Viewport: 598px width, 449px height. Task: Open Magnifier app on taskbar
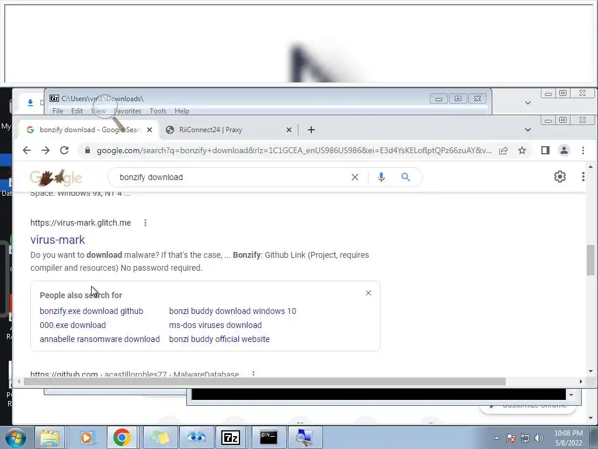tap(304, 437)
